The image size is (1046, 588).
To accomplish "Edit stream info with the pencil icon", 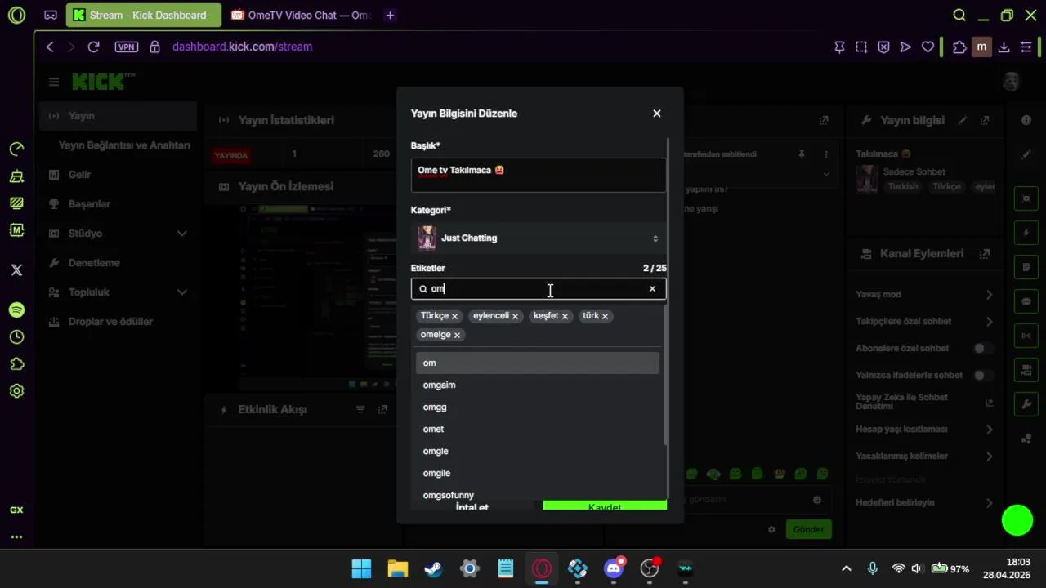I will 963,120.
